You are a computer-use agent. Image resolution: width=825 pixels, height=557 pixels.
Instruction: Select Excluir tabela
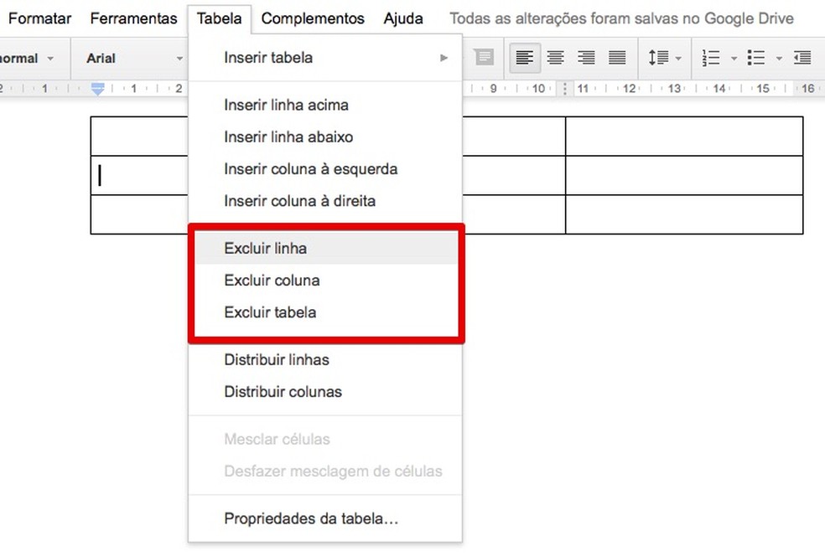(325, 312)
